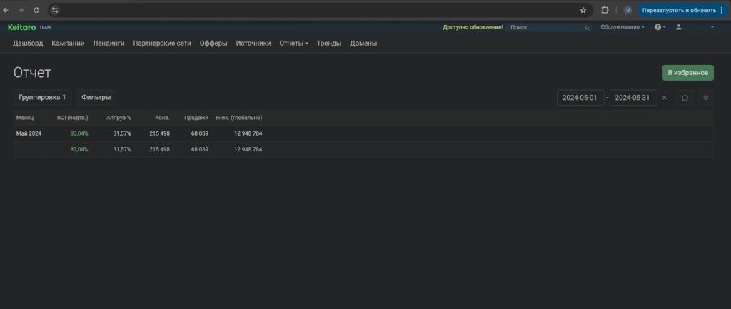Open the browser extensions puzzle icon
The height and width of the screenshot is (309, 731).
pos(605,10)
